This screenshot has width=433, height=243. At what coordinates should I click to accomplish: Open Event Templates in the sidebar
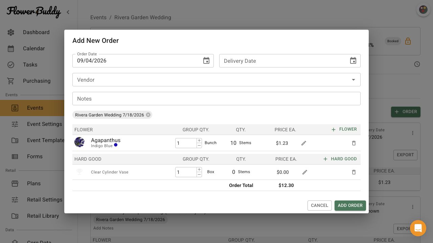[46, 140]
